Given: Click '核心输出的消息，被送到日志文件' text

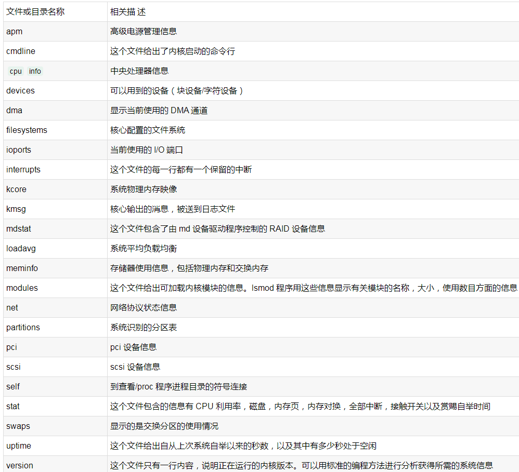Looking at the screenshot, I should (173, 209).
